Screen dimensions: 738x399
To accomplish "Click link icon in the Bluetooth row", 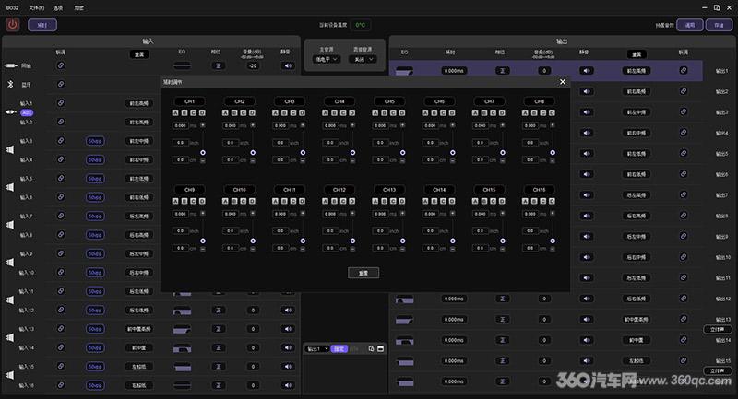I will click(x=61, y=84).
